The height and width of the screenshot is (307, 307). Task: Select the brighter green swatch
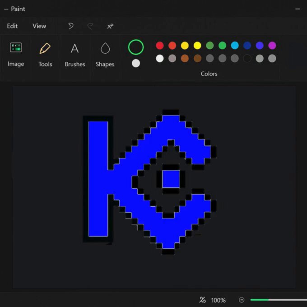coord(223,46)
